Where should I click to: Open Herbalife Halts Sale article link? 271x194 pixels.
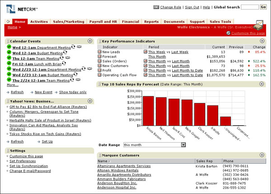[x=50, y=120]
